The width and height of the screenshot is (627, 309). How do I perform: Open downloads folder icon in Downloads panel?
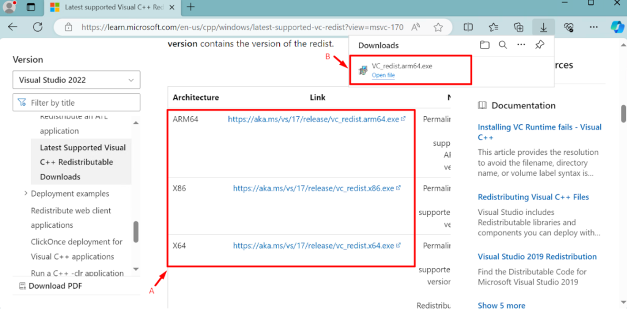[x=484, y=45]
